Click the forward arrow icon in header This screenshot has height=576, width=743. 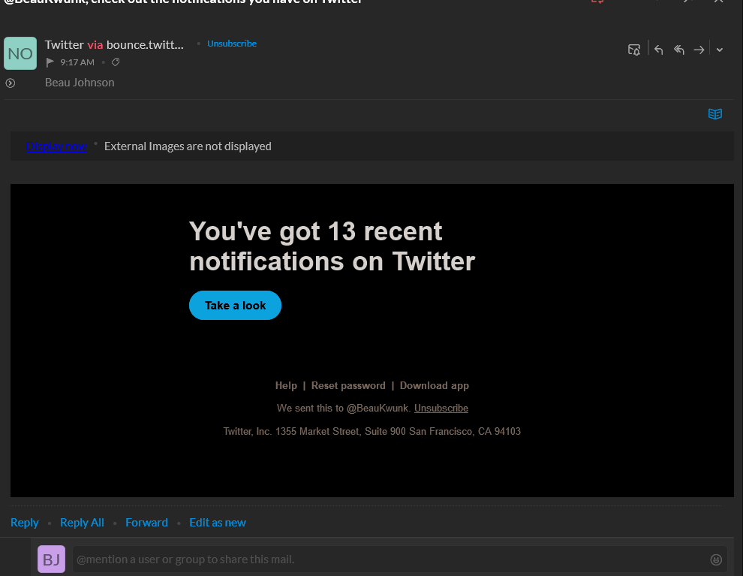[699, 50]
